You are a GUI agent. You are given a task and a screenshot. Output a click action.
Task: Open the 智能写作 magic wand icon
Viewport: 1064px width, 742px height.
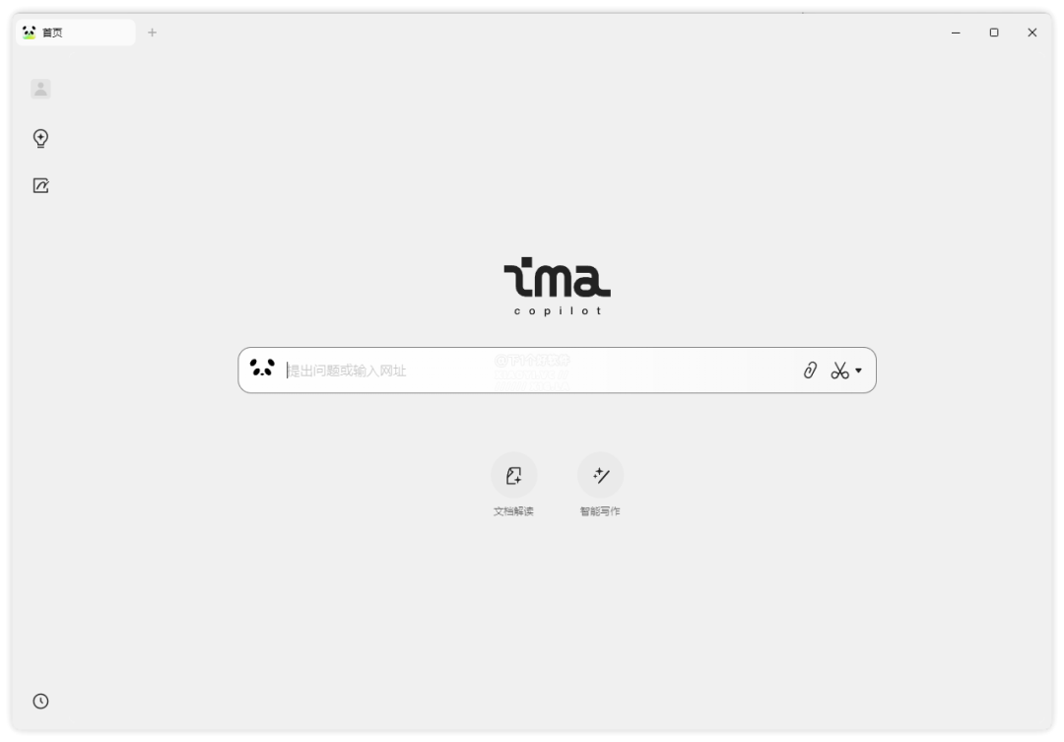pyautogui.click(x=600, y=475)
